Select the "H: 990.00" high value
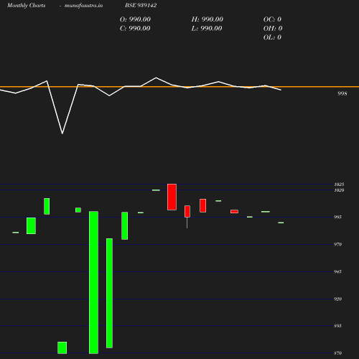Screen dimensions: 359x359 (x=207, y=19)
